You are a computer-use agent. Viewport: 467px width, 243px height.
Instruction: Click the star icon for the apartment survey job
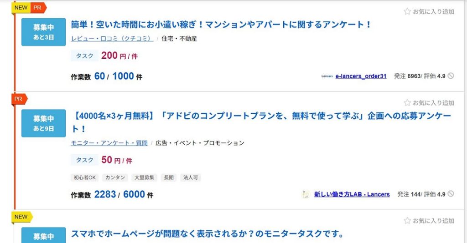pos(407,11)
